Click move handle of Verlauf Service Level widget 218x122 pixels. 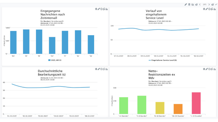[x=204, y=9]
